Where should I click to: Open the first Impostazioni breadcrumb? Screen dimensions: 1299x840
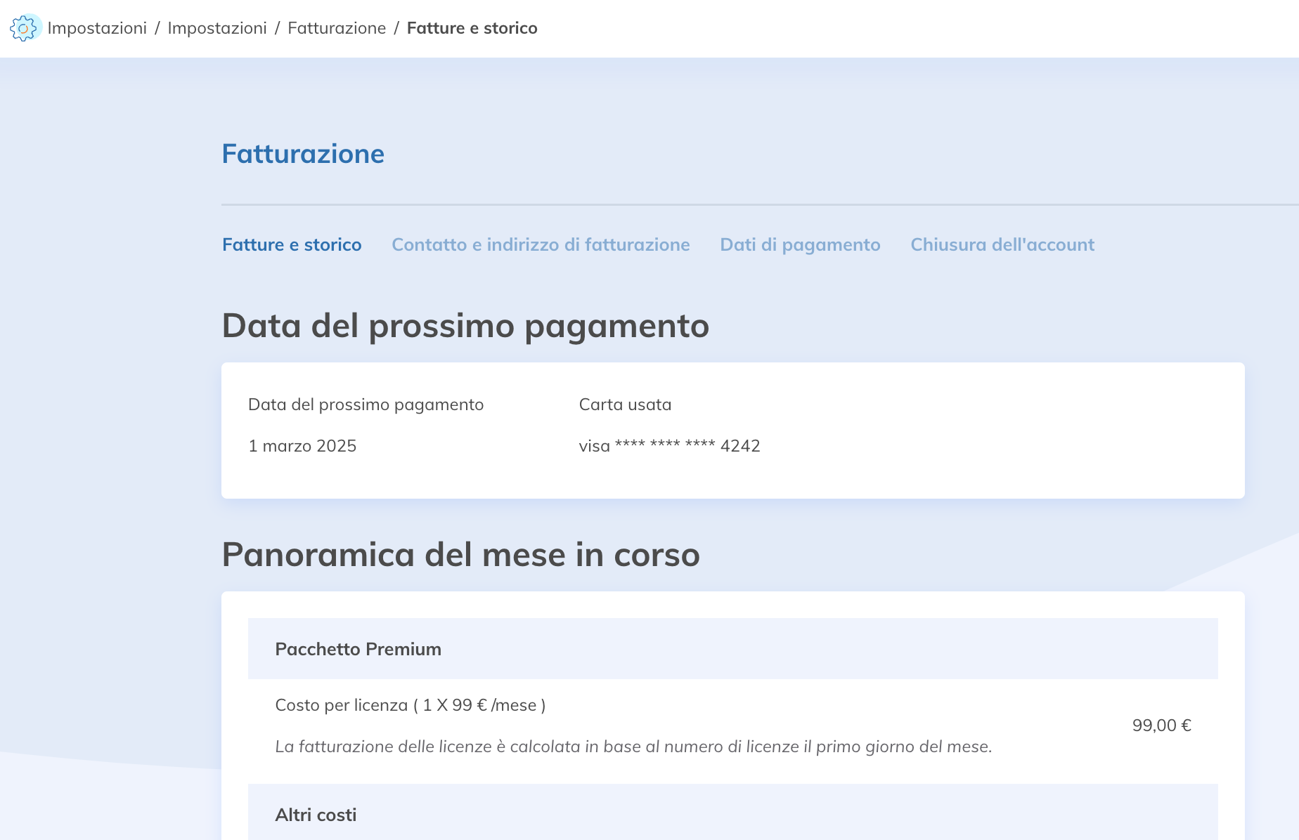(x=97, y=28)
